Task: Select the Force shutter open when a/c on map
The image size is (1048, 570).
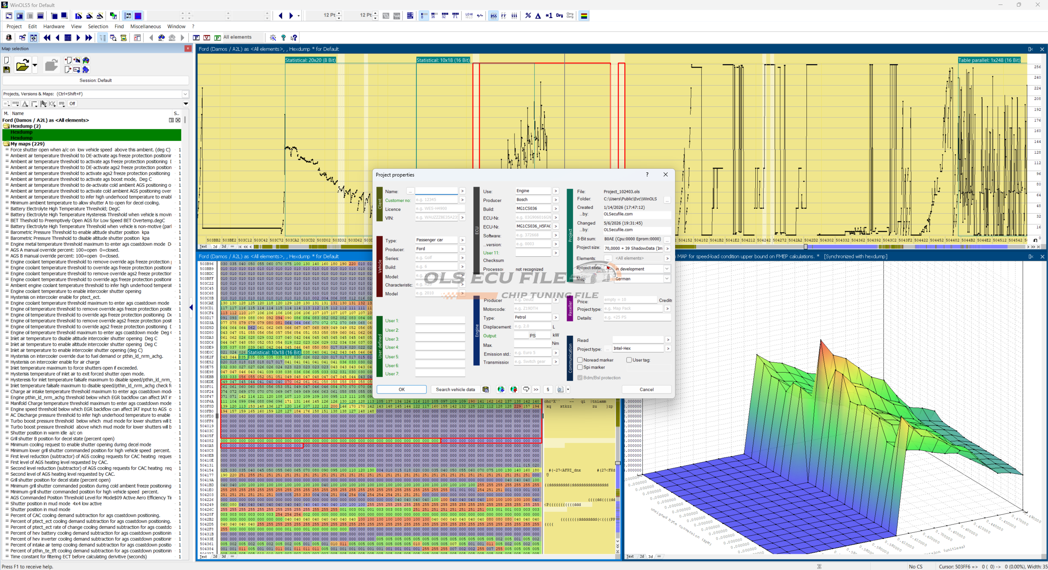Action: pyautogui.click(x=90, y=150)
